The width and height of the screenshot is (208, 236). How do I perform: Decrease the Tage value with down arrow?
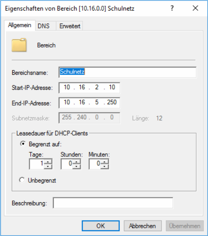48,167
